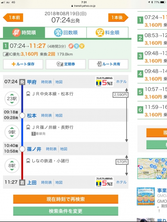Open 地図 map for 松本

pyautogui.click(x=59, y=115)
